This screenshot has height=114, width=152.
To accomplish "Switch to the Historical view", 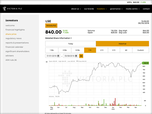I will (x=122, y=44).
